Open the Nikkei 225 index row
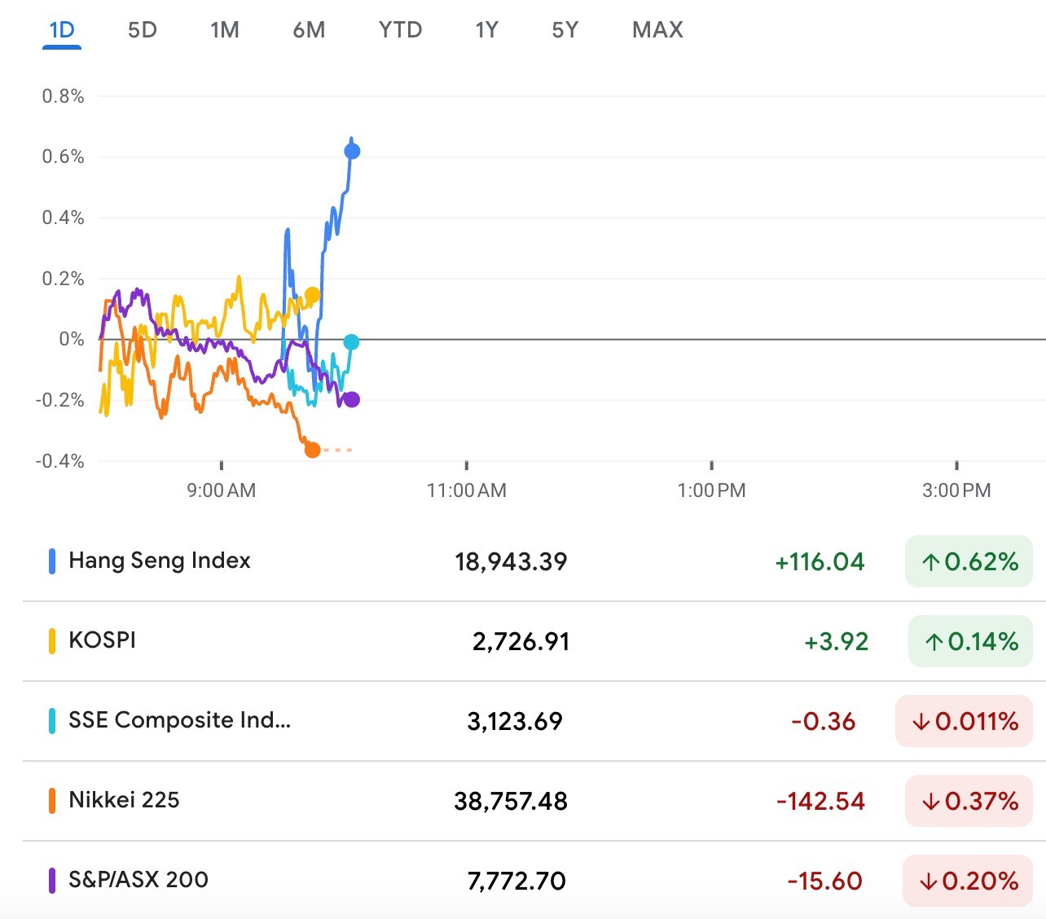Viewport: 1046px width, 919px height. (x=534, y=801)
